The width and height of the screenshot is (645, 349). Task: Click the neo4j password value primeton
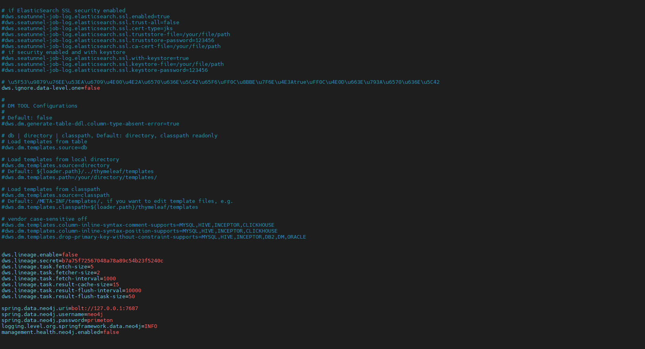(x=100, y=320)
